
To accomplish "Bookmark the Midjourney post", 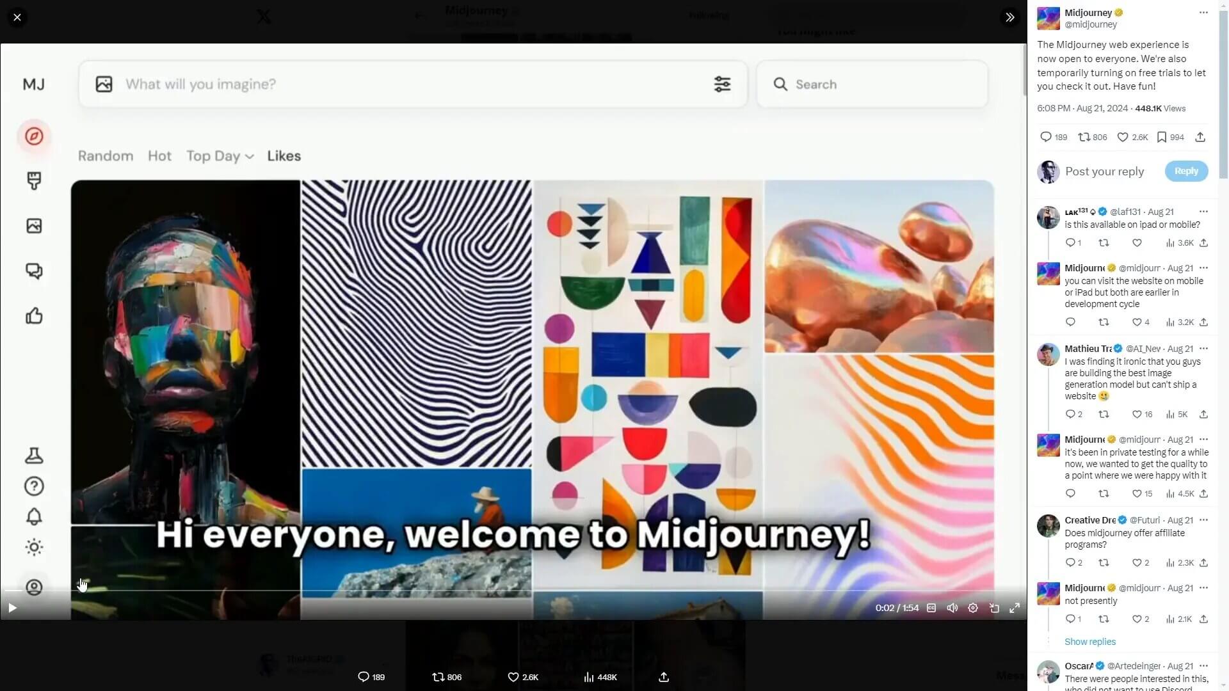I will point(1162,137).
